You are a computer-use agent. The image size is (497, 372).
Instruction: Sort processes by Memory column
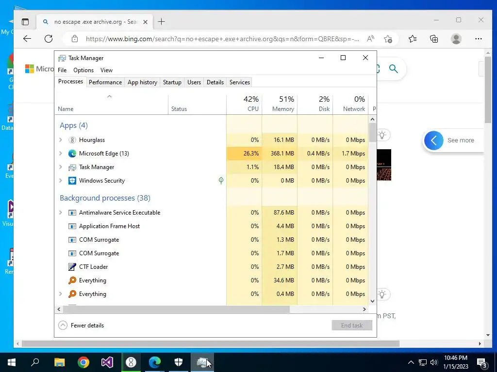(280, 104)
